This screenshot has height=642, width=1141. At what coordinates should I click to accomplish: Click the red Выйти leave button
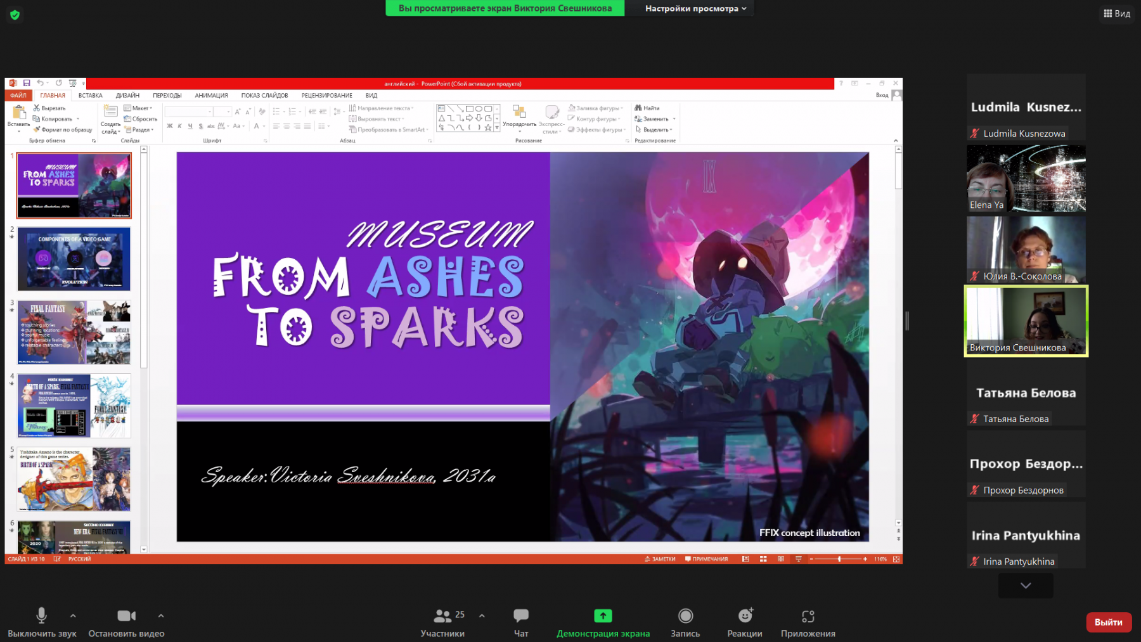click(1109, 622)
